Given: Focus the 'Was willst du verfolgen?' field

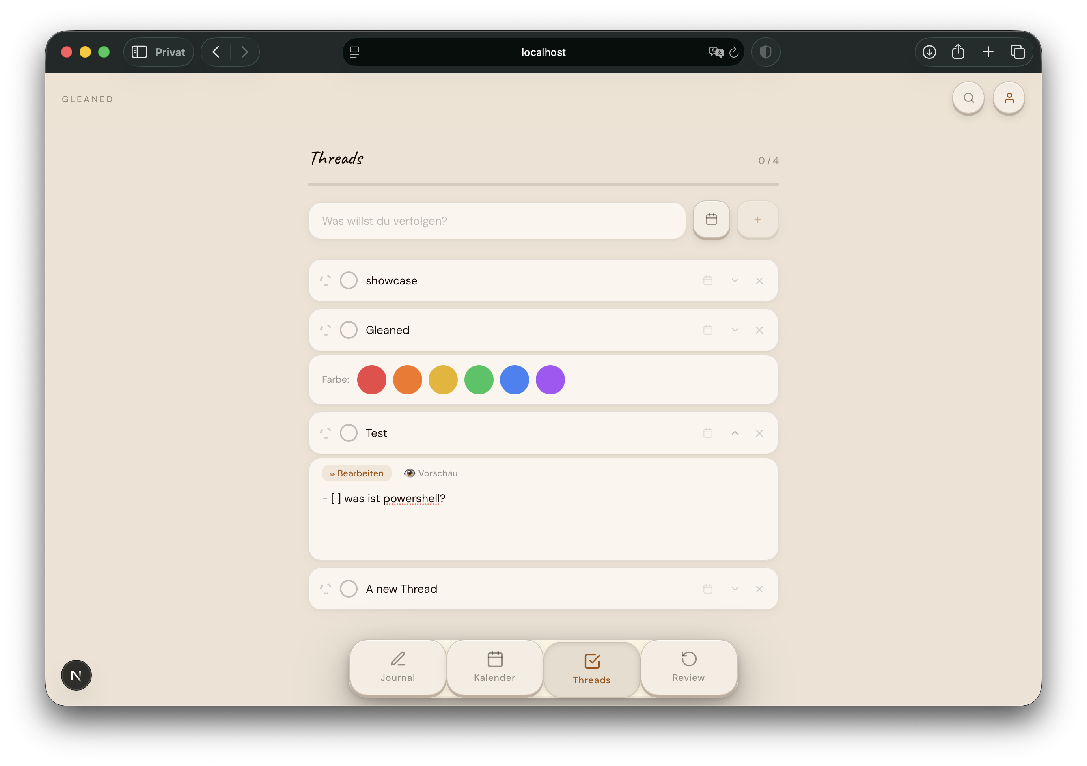Looking at the screenshot, I should click(x=497, y=220).
